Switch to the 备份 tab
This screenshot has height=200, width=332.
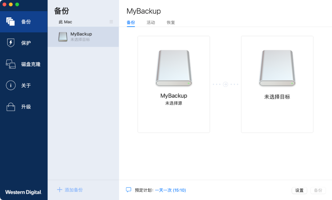131,22
